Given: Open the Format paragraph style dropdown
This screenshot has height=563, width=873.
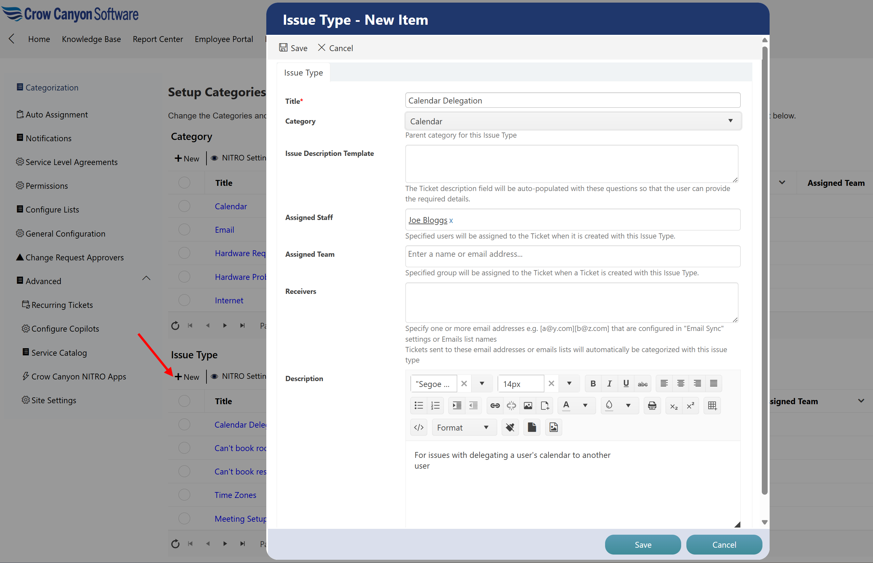Looking at the screenshot, I should tap(463, 427).
